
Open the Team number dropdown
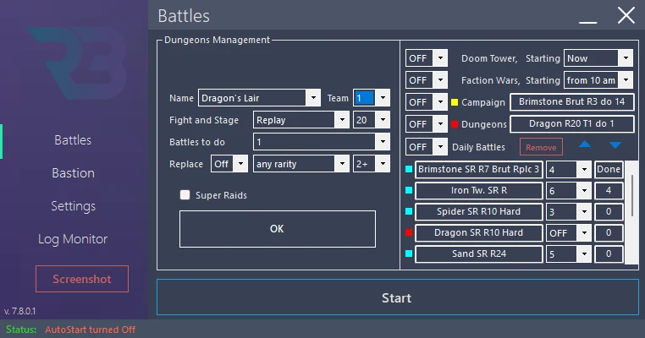[383, 98]
